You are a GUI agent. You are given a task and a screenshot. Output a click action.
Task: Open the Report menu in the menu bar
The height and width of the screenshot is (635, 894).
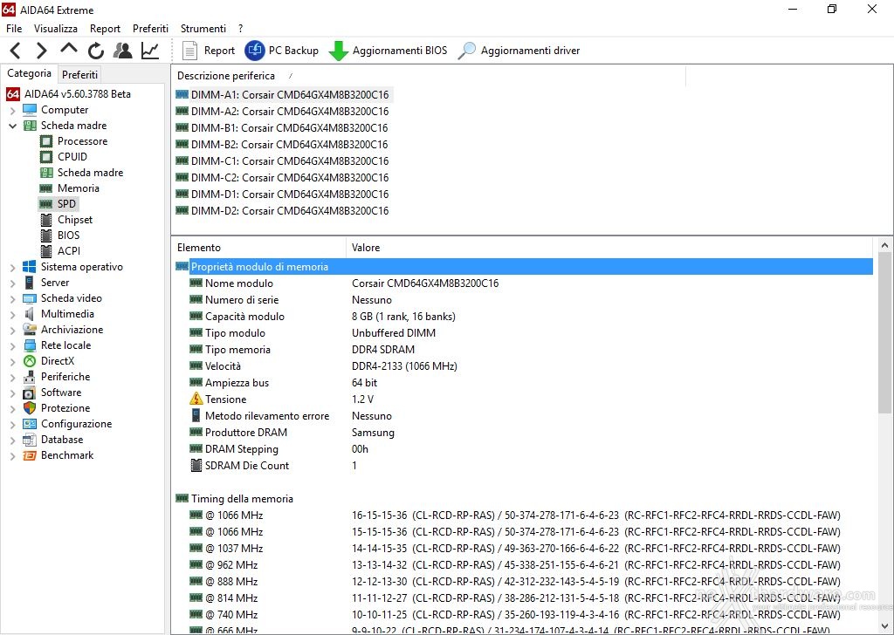click(x=105, y=29)
